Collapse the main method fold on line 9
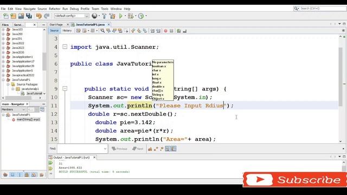This screenshot has width=347, height=195. (x=65, y=89)
